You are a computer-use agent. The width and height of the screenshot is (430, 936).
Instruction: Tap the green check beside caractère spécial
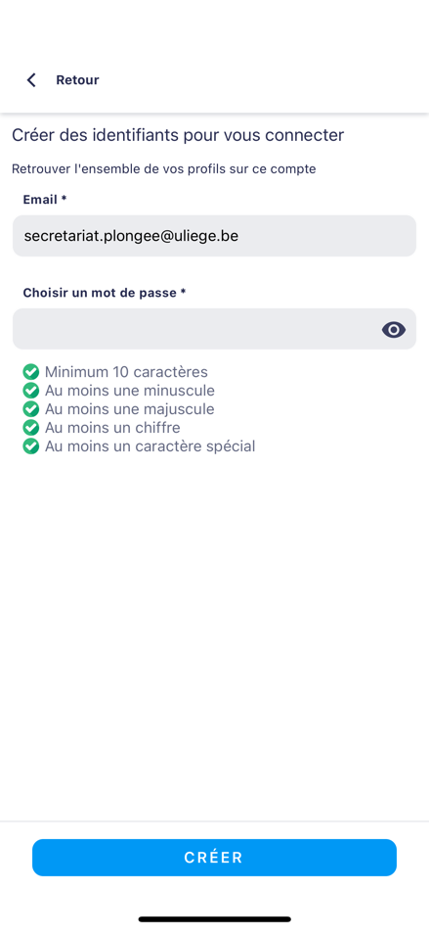pos(31,445)
